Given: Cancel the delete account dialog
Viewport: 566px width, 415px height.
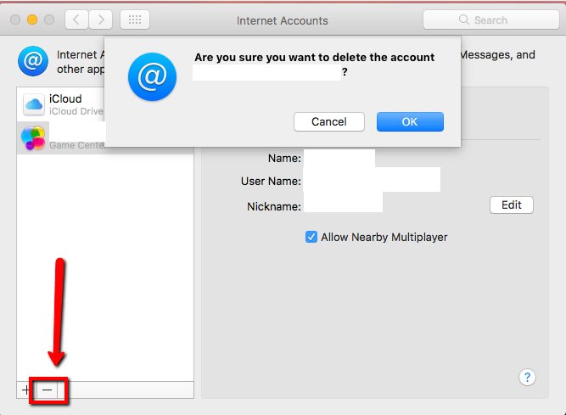Looking at the screenshot, I should pos(329,121).
